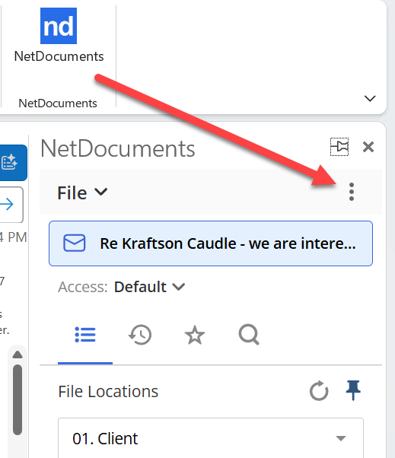Close the NetDocuments pane
The image size is (395, 458).
tap(368, 147)
